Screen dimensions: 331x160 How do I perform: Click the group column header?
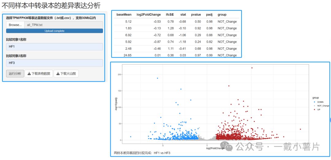tap(222, 15)
